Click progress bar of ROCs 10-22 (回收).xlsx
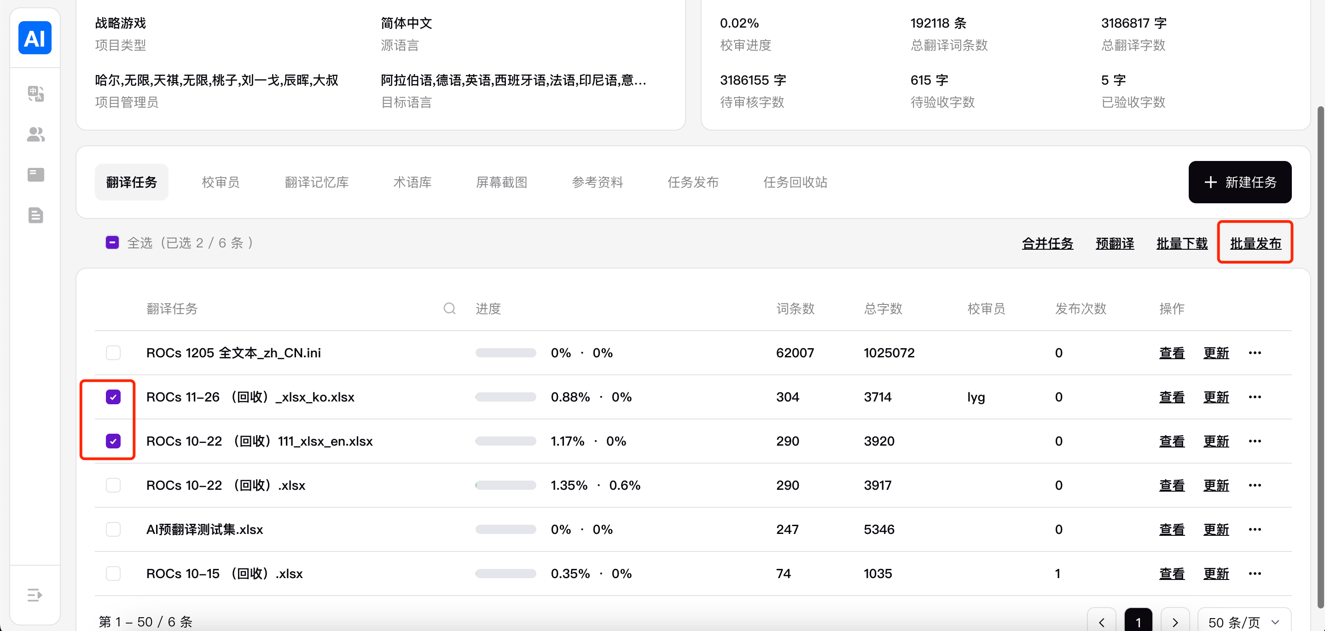1325x631 pixels. click(506, 485)
